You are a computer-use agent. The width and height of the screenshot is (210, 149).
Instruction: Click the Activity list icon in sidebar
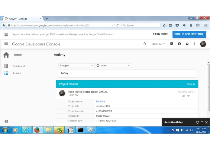tap(6, 73)
